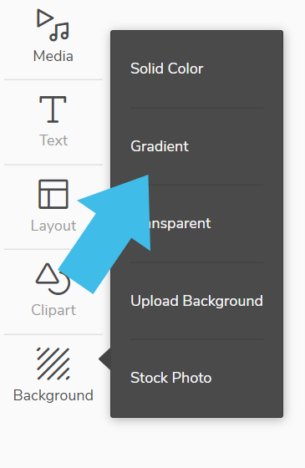305x468 pixels.
Task: Choose the Solid Color background option
Action: click(x=166, y=69)
